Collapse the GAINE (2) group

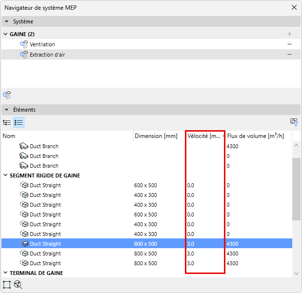[5, 34]
